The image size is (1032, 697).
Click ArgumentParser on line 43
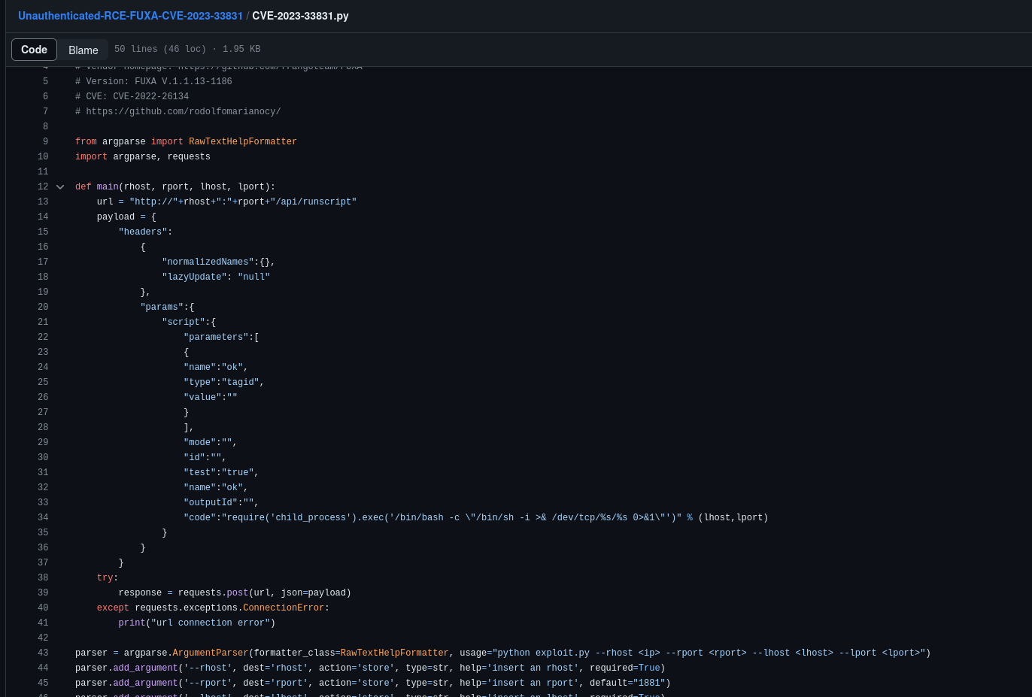click(211, 653)
